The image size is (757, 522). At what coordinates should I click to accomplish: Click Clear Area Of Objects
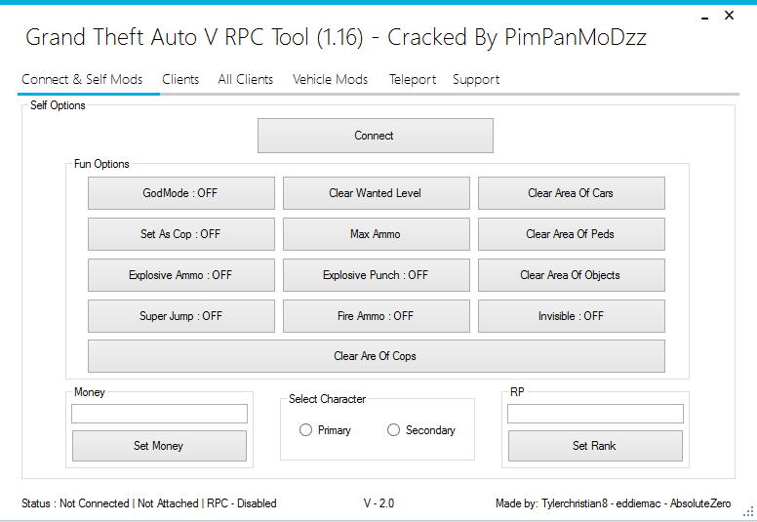tap(571, 275)
